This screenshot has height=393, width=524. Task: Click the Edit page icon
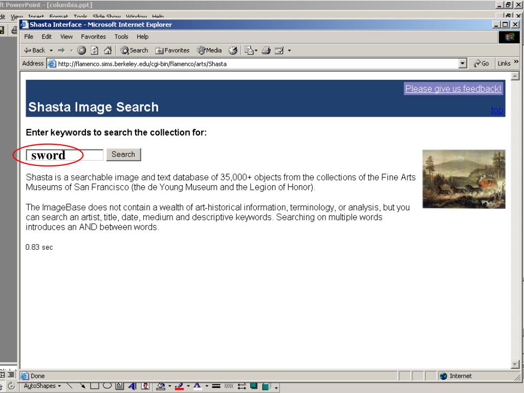click(279, 51)
